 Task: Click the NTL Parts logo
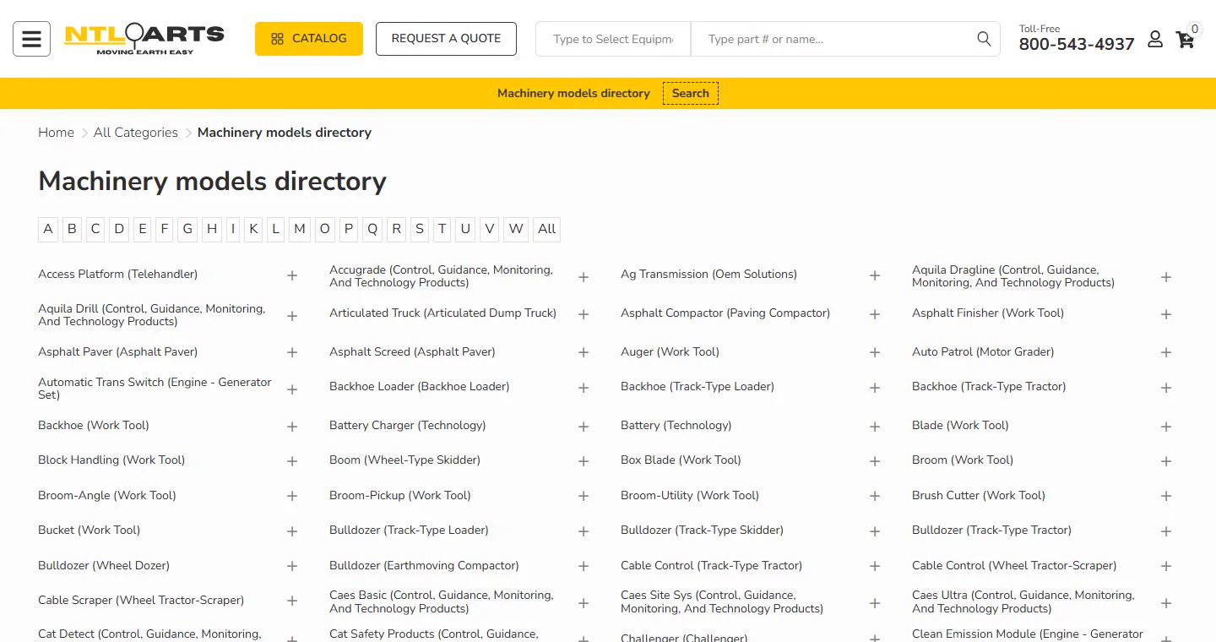coord(144,39)
